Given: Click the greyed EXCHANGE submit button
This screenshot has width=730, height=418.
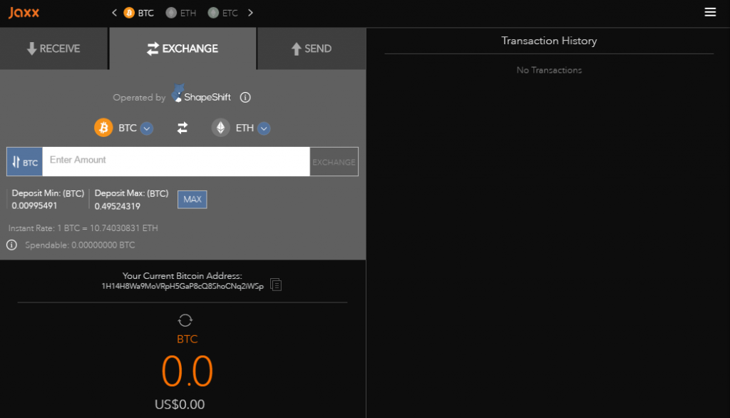Looking at the screenshot, I should 334,162.
